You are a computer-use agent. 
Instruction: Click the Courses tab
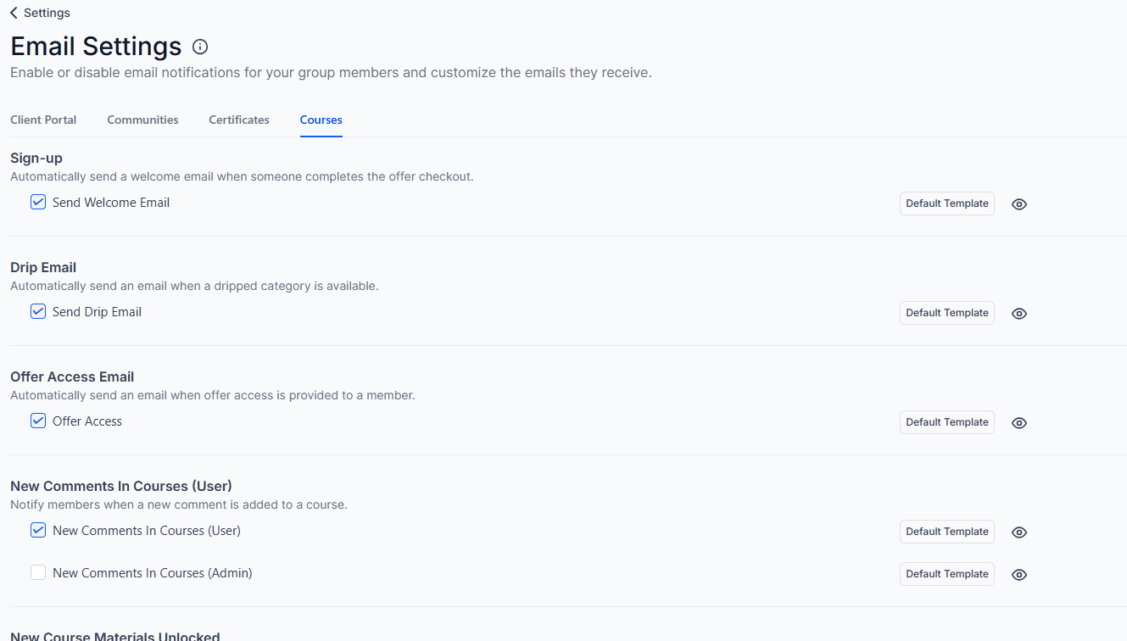pos(321,120)
